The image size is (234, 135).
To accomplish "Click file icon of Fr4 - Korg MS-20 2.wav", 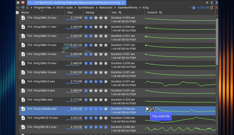I will [x=23, y=127].
